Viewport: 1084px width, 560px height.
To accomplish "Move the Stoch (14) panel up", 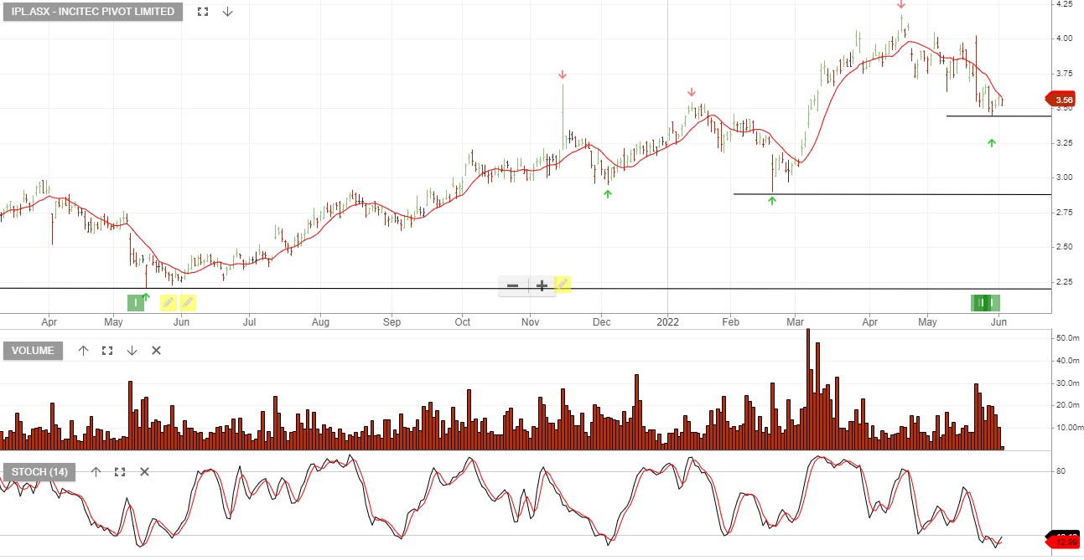I will [x=96, y=472].
